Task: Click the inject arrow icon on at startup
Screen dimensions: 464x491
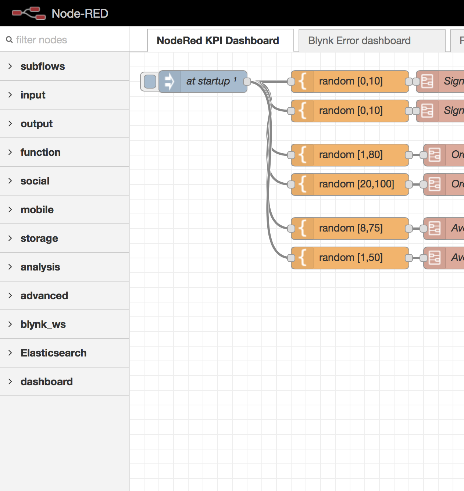Action: point(169,82)
